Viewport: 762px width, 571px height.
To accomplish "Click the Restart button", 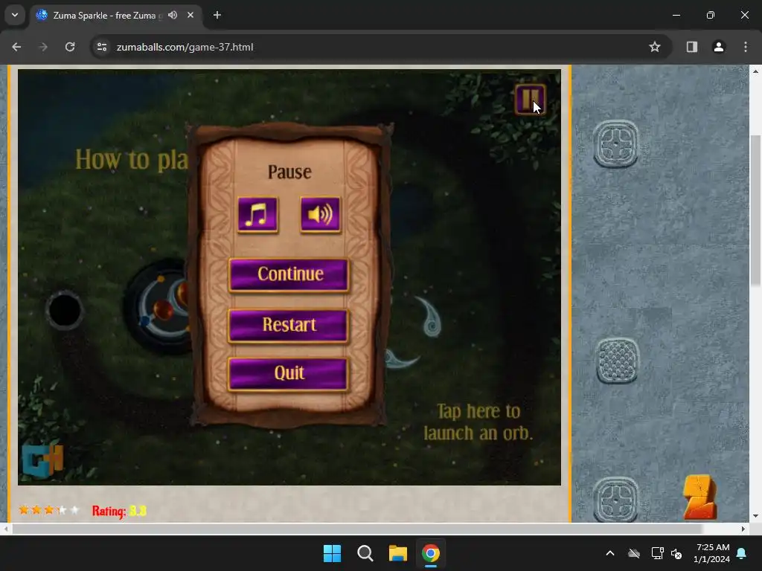I will pos(289,325).
